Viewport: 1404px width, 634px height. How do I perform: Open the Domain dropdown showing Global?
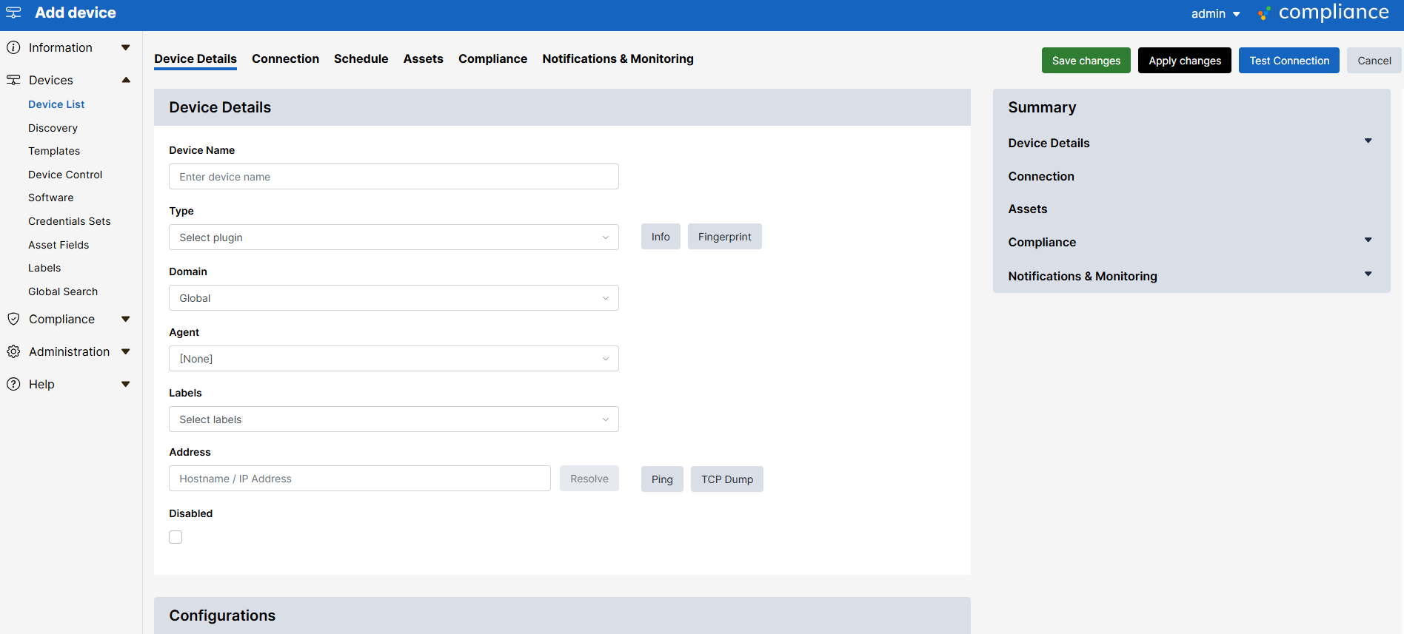pos(393,298)
